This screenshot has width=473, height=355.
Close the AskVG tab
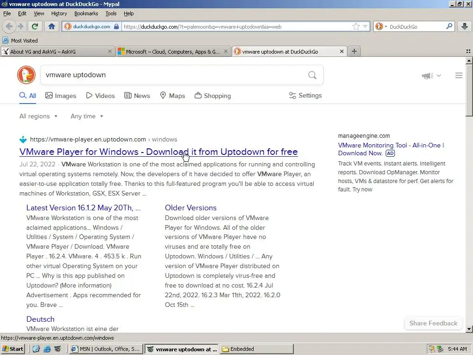click(x=110, y=52)
